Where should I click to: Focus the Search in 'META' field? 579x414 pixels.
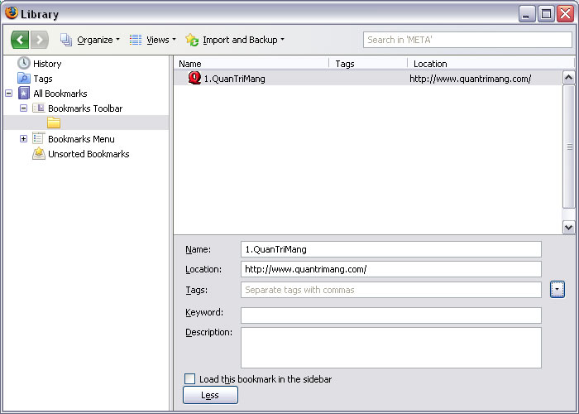[x=467, y=40]
